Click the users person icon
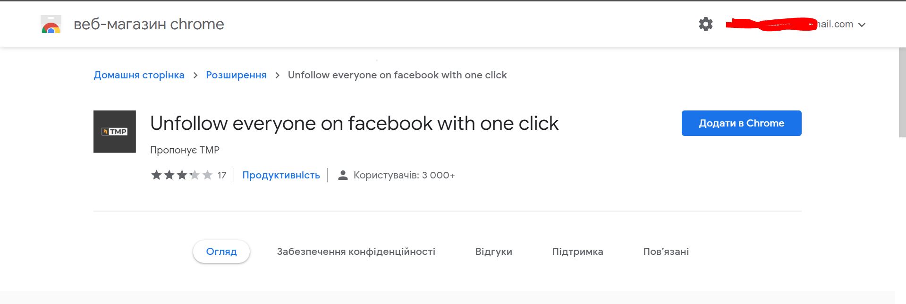The image size is (906, 304). (343, 175)
